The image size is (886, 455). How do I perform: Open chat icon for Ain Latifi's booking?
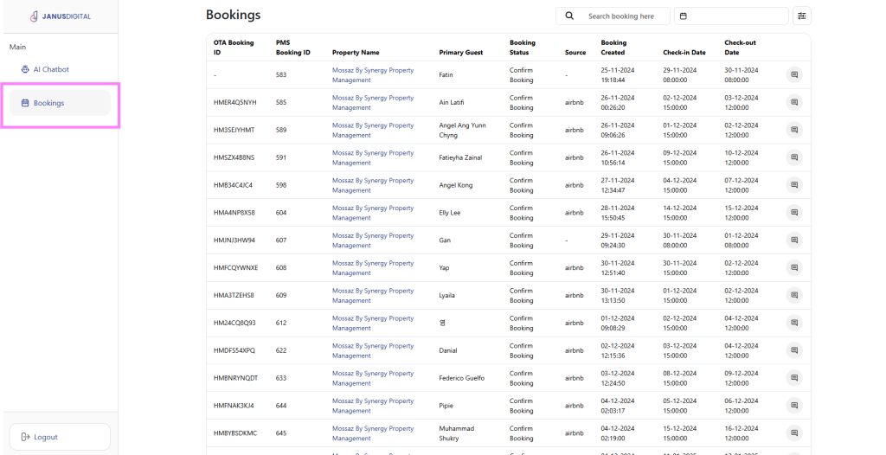pos(793,103)
